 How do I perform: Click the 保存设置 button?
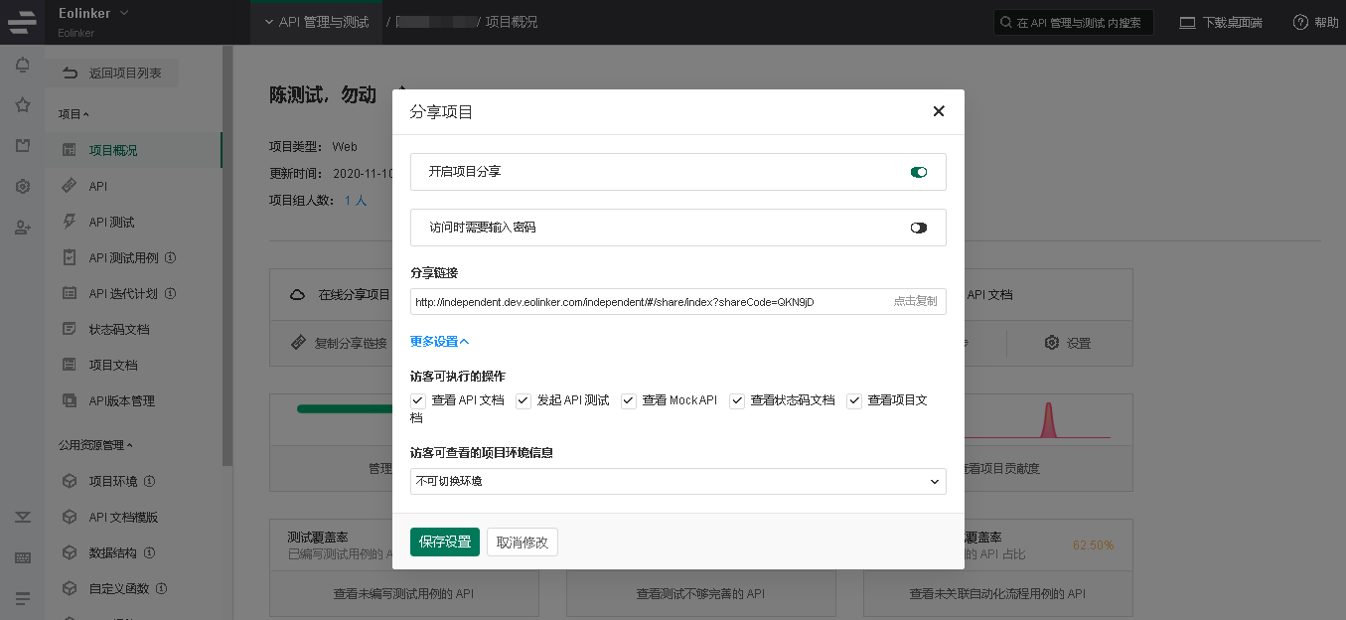(x=445, y=542)
